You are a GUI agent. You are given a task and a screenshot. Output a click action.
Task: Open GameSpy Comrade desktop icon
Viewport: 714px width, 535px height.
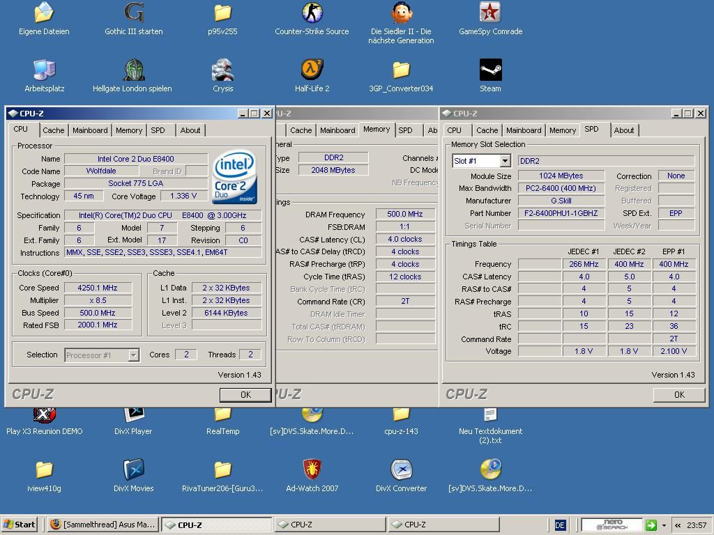[490, 13]
